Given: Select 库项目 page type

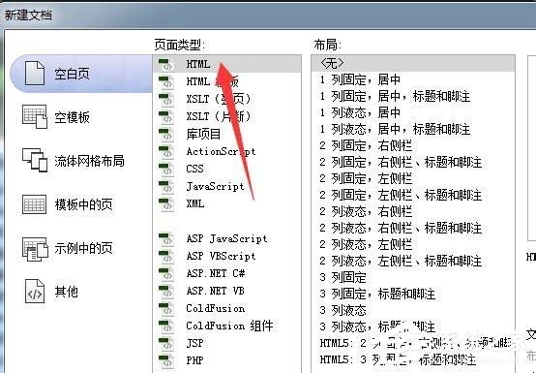Looking at the screenshot, I should click(204, 134).
